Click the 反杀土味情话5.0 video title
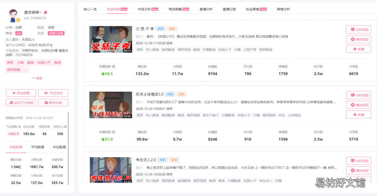Viewport: 377px width, 196px height. (150, 94)
